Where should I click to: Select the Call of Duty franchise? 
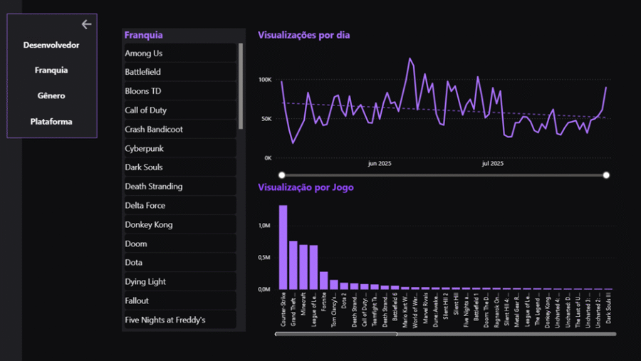[179, 110]
